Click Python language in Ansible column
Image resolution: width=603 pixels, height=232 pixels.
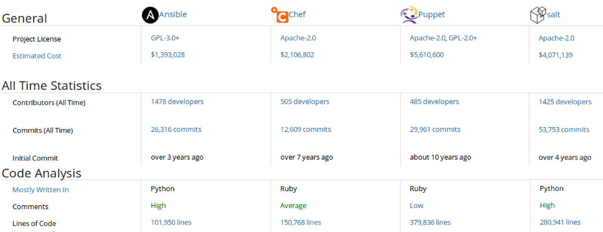pos(162,189)
